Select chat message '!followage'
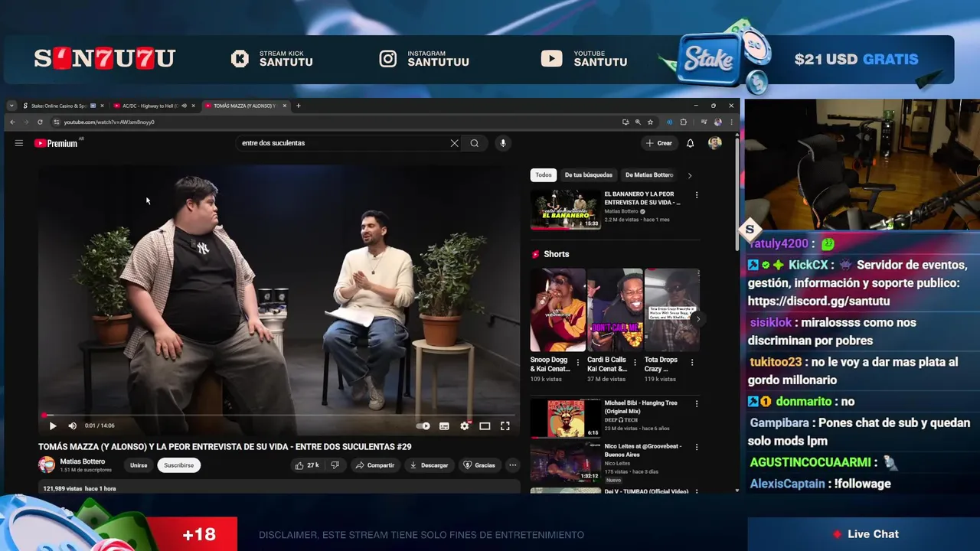 [x=861, y=484]
